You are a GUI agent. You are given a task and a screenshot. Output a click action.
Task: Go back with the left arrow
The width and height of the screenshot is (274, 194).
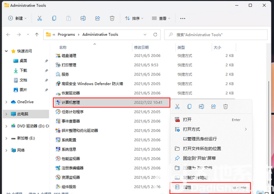point(8,35)
